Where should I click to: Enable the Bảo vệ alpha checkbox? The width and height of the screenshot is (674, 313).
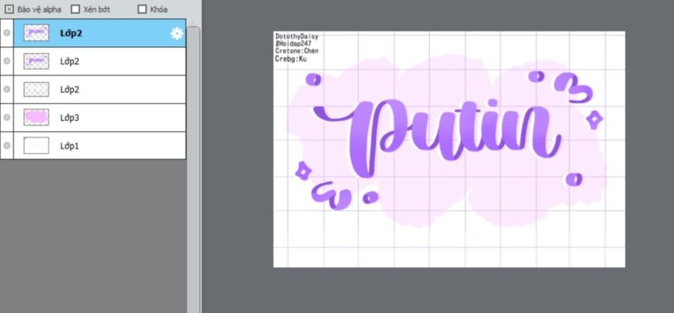(9, 9)
